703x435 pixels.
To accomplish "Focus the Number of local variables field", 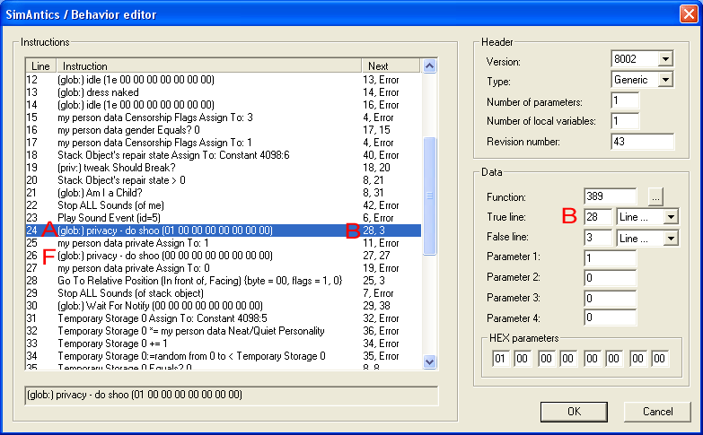I will 625,121.
